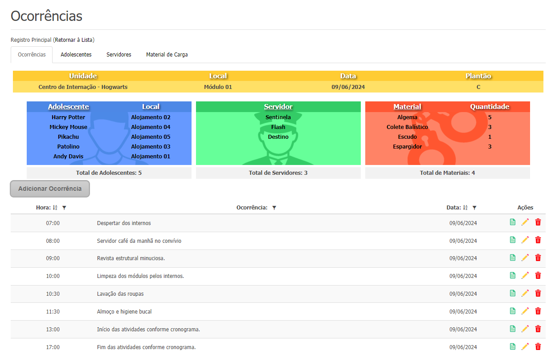Delete the 10:30 Lavação das roupas entry

538,293
